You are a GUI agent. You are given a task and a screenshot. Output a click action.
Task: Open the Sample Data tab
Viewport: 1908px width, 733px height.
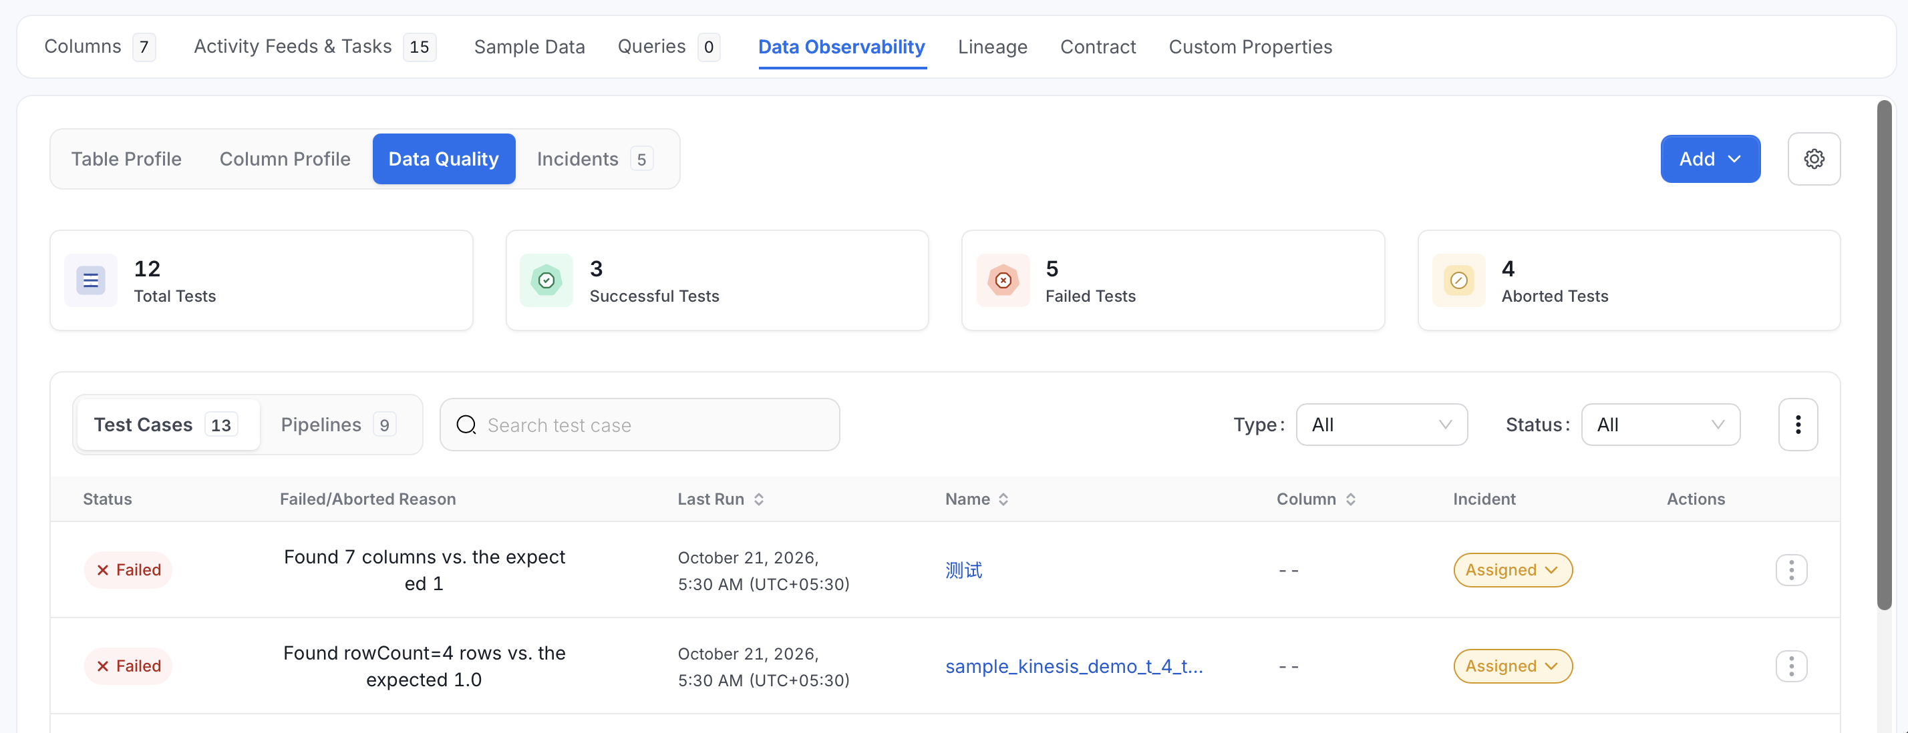point(529,47)
